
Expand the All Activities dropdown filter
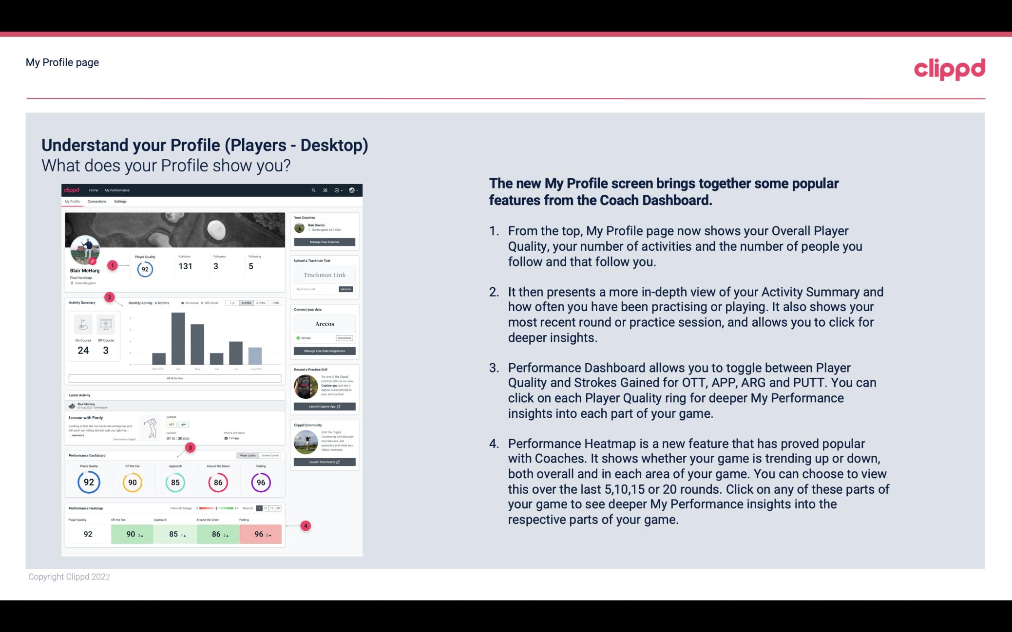[x=175, y=379]
